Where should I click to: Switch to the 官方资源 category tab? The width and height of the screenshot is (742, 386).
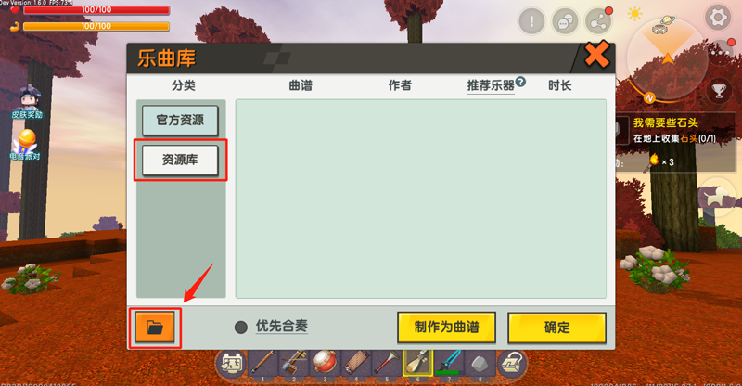[180, 121]
